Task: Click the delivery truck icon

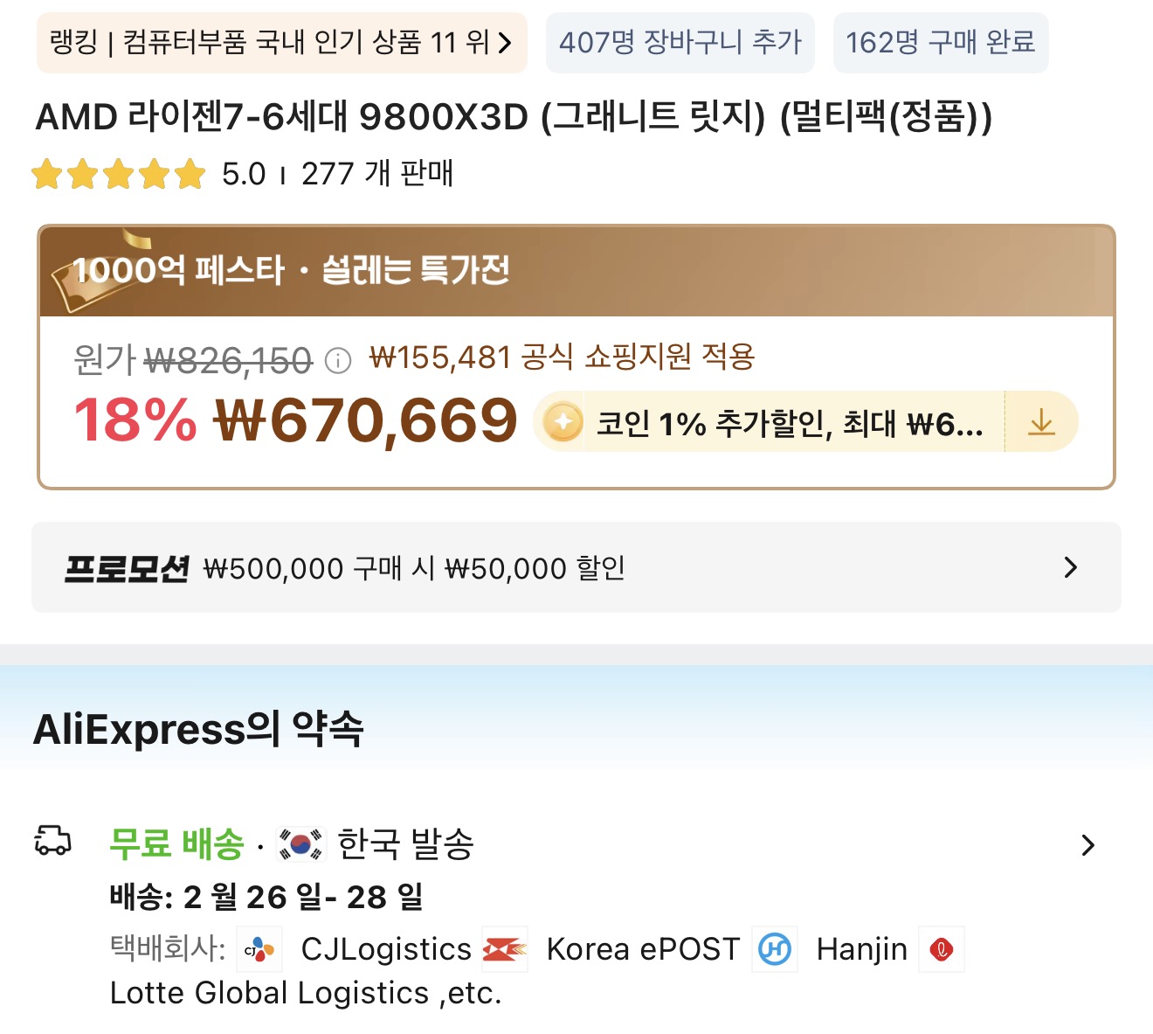Action: tap(52, 841)
